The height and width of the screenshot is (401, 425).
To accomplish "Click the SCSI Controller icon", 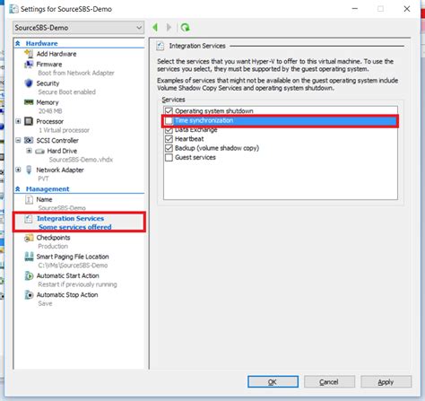I will [x=29, y=140].
